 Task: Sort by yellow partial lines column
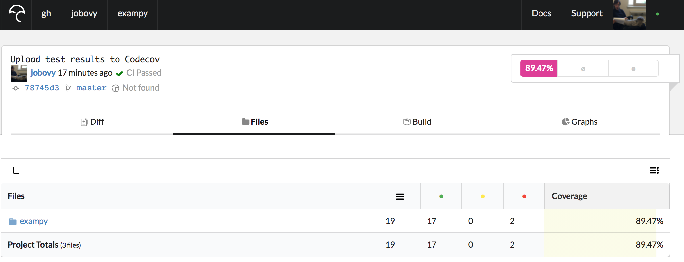(x=483, y=196)
